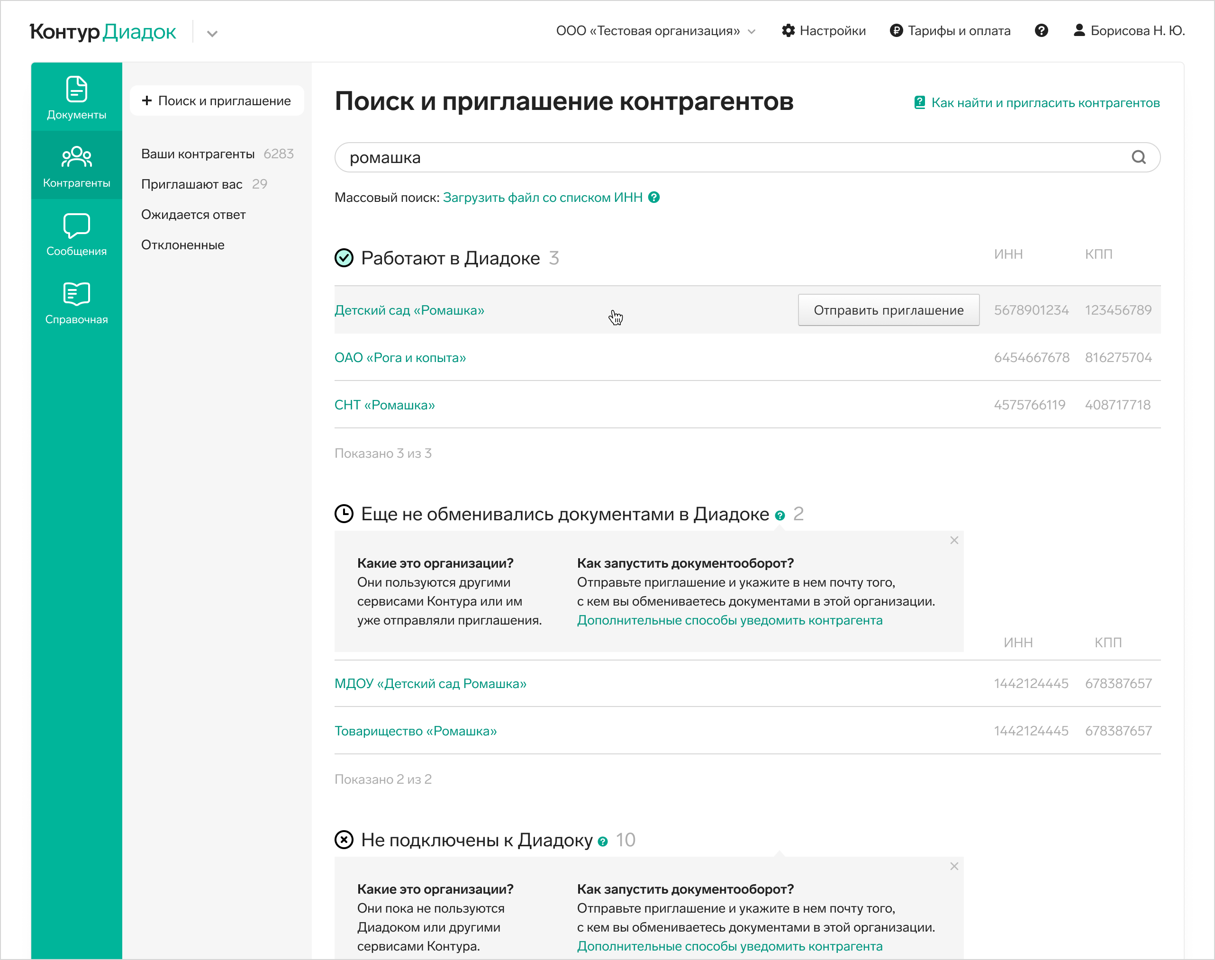Click the clock icon beside Еще не обменивались
1215x960 pixels.
click(x=344, y=514)
